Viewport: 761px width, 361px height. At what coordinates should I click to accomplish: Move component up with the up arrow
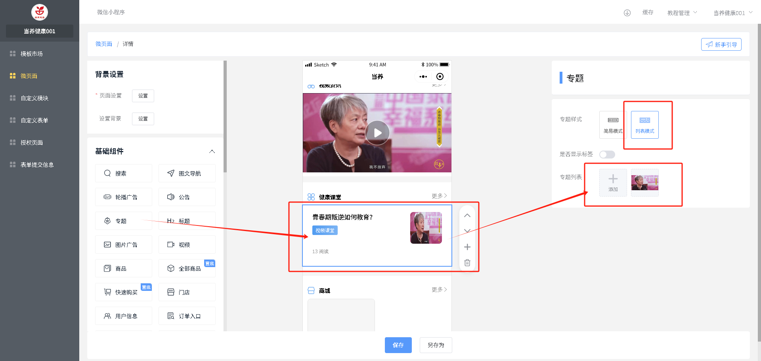pyautogui.click(x=467, y=216)
